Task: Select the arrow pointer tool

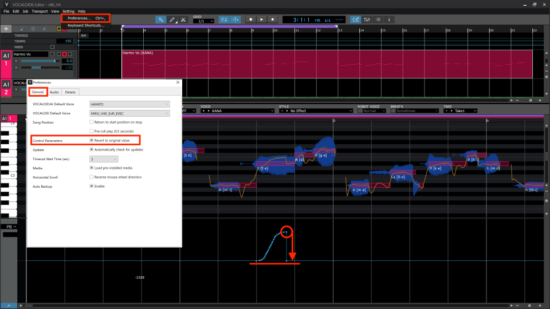Action: (x=160, y=19)
